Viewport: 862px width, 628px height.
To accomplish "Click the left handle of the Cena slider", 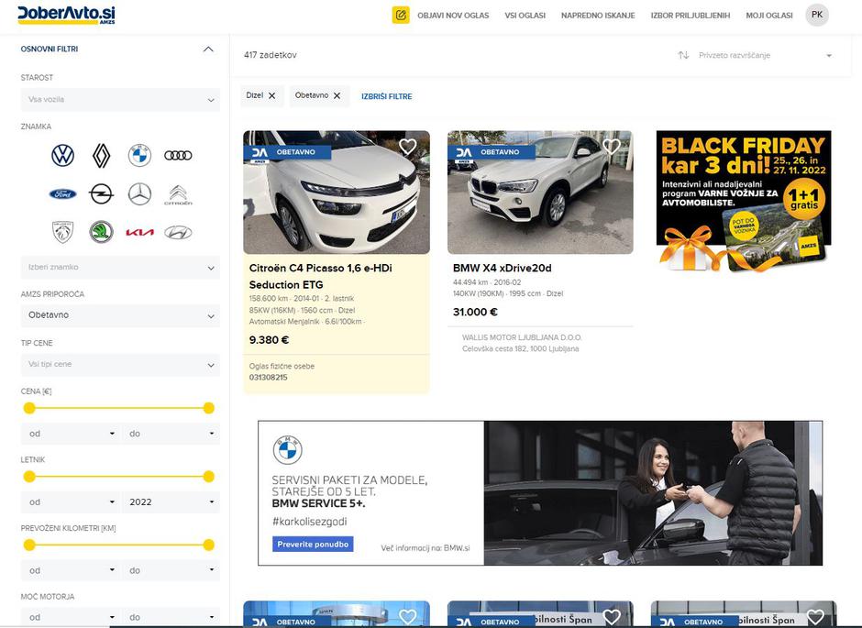I will 29,408.
